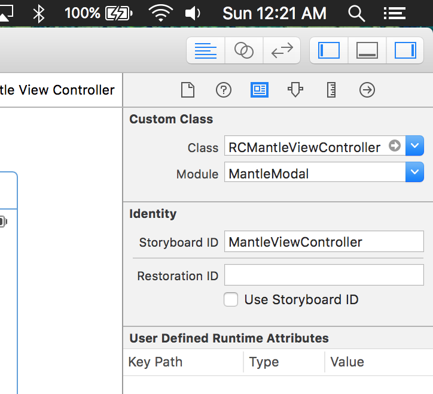Toggle the Debug area visibility
Screen dimensions: 433x394
pyautogui.click(x=367, y=51)
